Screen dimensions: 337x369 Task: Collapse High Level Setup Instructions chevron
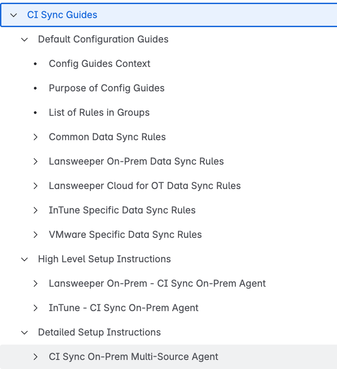click(24, 259)
